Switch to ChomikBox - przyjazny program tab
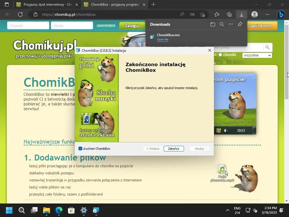This screenshot has height=217, width=289. [115, 5]
